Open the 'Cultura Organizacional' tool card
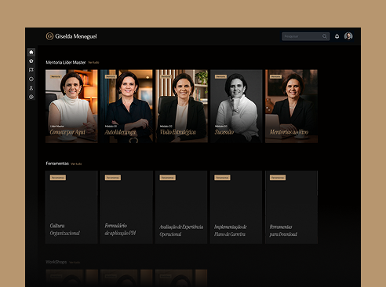This screenshot has width=386, height=287. (71, 208)
